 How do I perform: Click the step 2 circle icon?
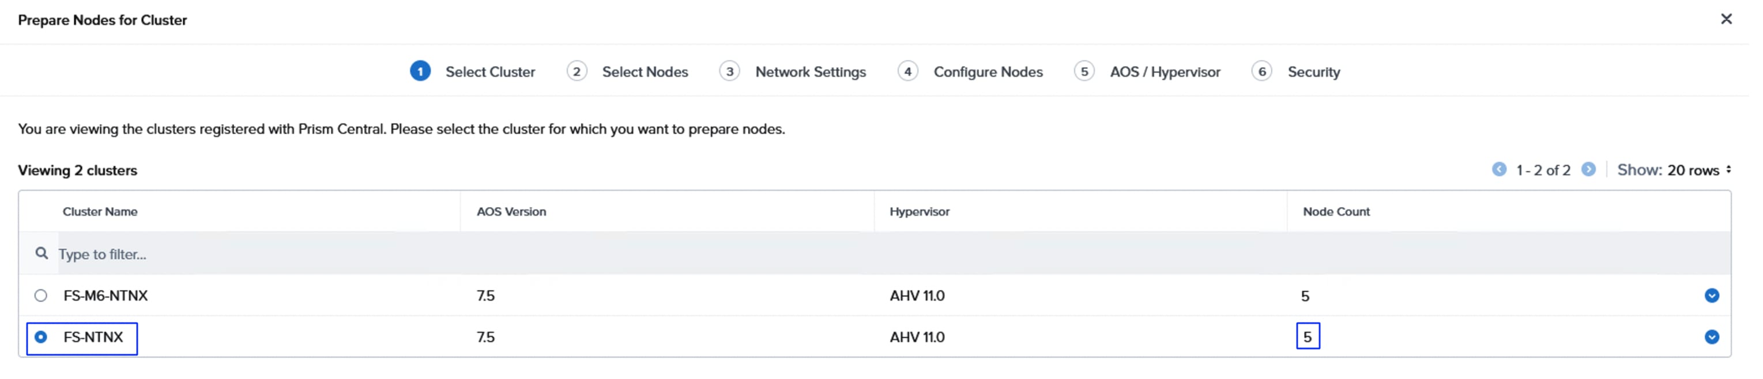pyautogui.click(x=577, y=71)
